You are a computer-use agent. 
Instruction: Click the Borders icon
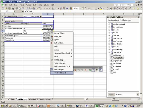click(96, 8)
